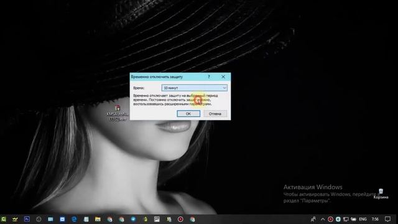Open the network tray icon
Screen dimensions: 398x224
click(346, 219)
